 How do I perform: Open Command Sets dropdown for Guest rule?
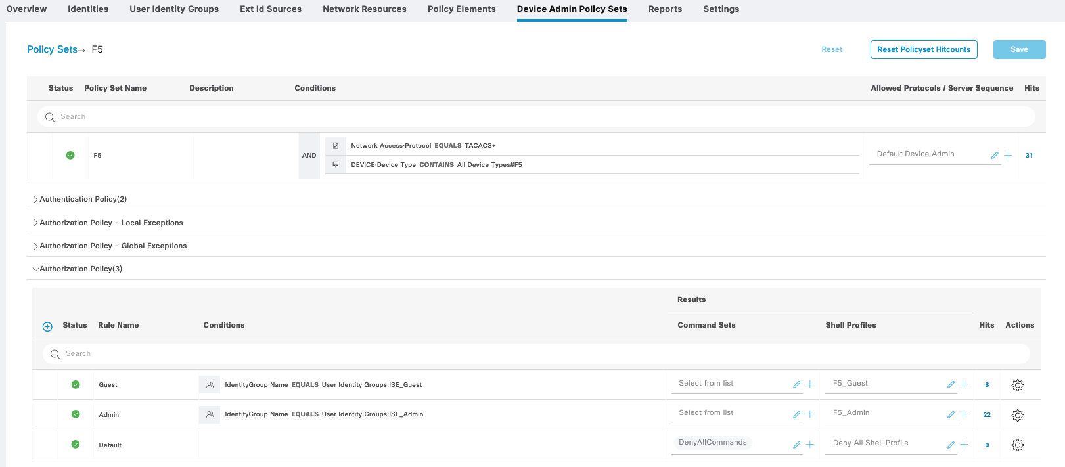[x=729, y=384]
